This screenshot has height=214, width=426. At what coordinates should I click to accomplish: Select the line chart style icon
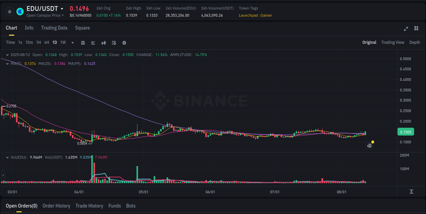click(x=93, y=42)
